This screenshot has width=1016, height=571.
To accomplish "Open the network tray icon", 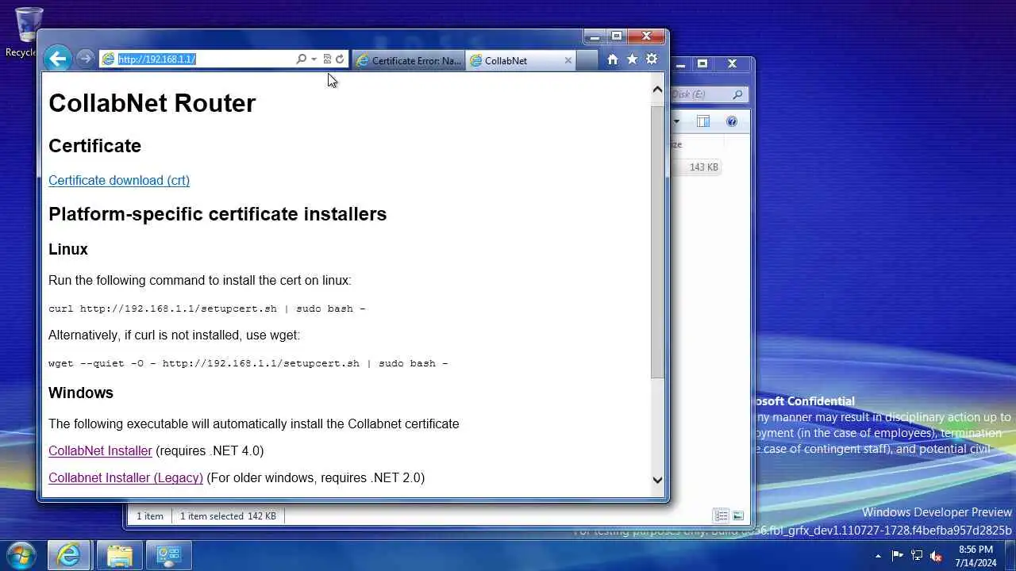I will click(917, 556).
